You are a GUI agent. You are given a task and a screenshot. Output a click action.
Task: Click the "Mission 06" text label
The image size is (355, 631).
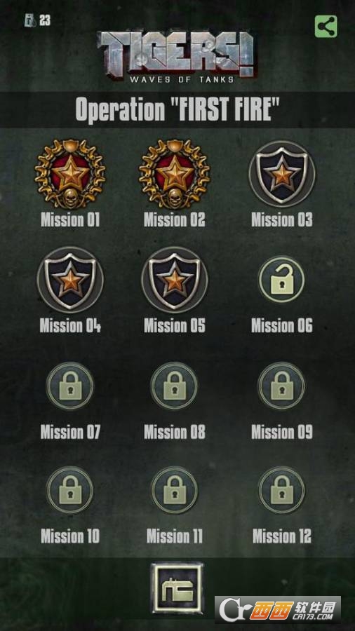point(282,325)
